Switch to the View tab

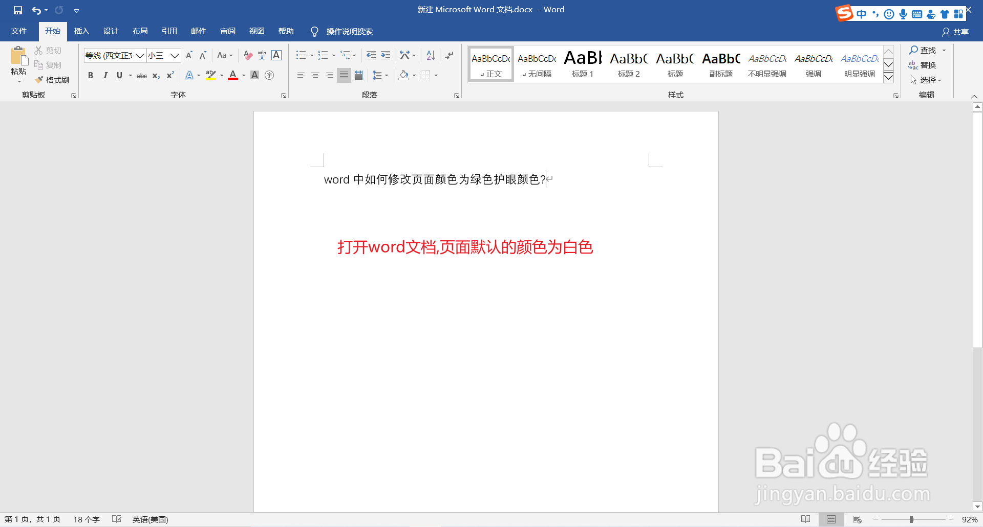(257, 31)
